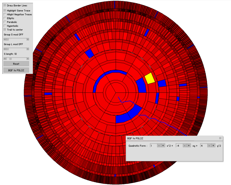Click right arrow of Group S mod slider
The height and width of the screenshot is (185, 231).
click(x=28, y=39)
